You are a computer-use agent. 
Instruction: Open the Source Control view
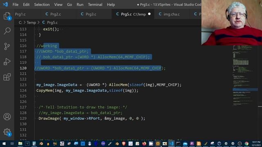pyautogui.click(x=7, y=47)
